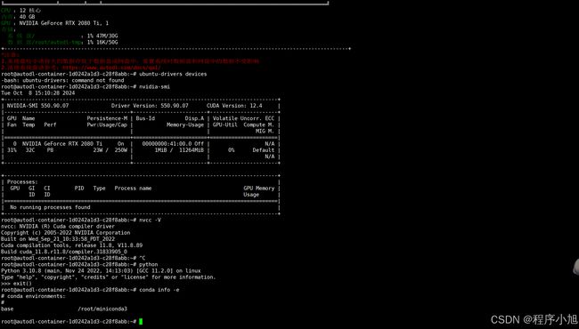Click the ">>> exit()" line
The height and width of the screenshot is (329, 579).
click(17, 284)
